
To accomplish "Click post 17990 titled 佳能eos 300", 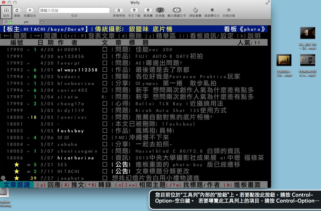I will [x=154, y=49].
